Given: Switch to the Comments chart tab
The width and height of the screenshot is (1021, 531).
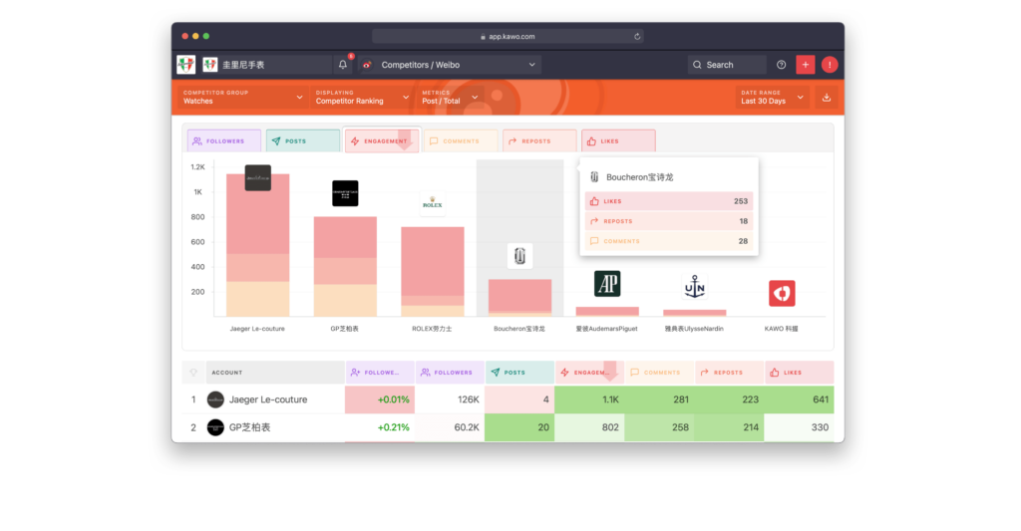Looking at the screenshot, I should tap(461, 140).
